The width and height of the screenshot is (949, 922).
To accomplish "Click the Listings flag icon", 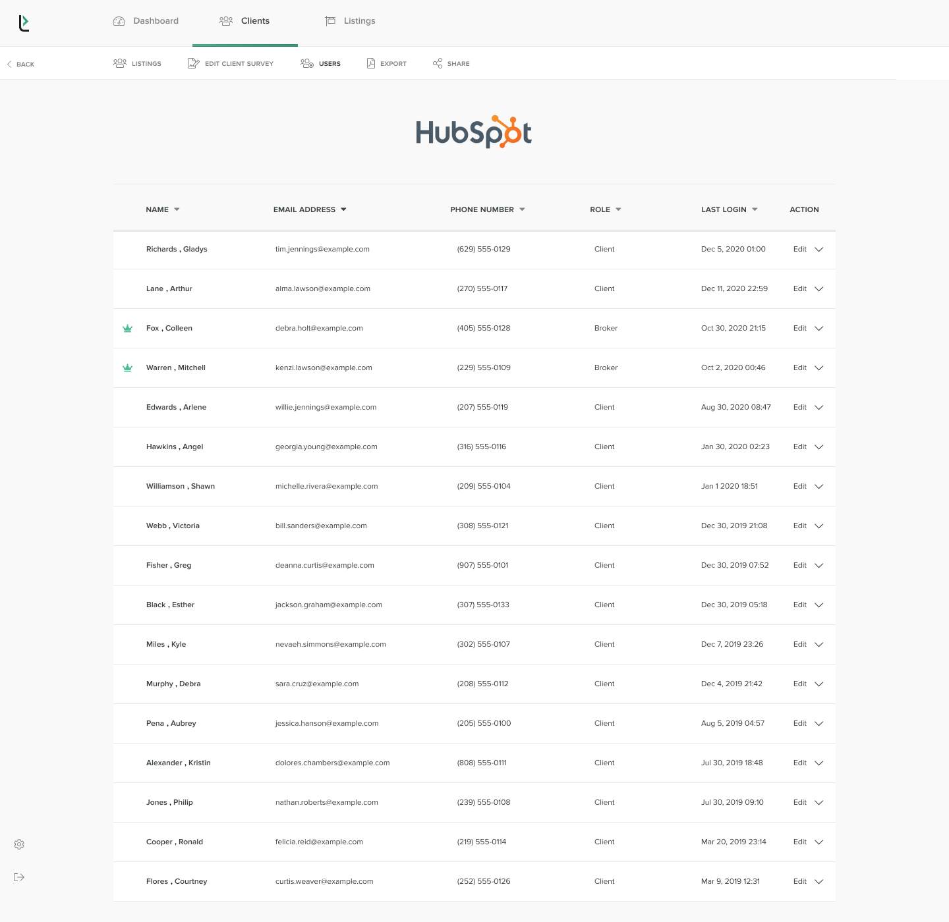I will tap(330, 21).
